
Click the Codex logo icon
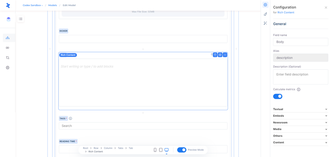point(8,6)
